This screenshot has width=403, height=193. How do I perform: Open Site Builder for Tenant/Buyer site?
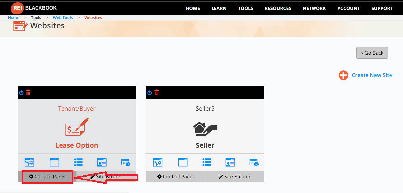pyautogui.click(x=106, y=177)
